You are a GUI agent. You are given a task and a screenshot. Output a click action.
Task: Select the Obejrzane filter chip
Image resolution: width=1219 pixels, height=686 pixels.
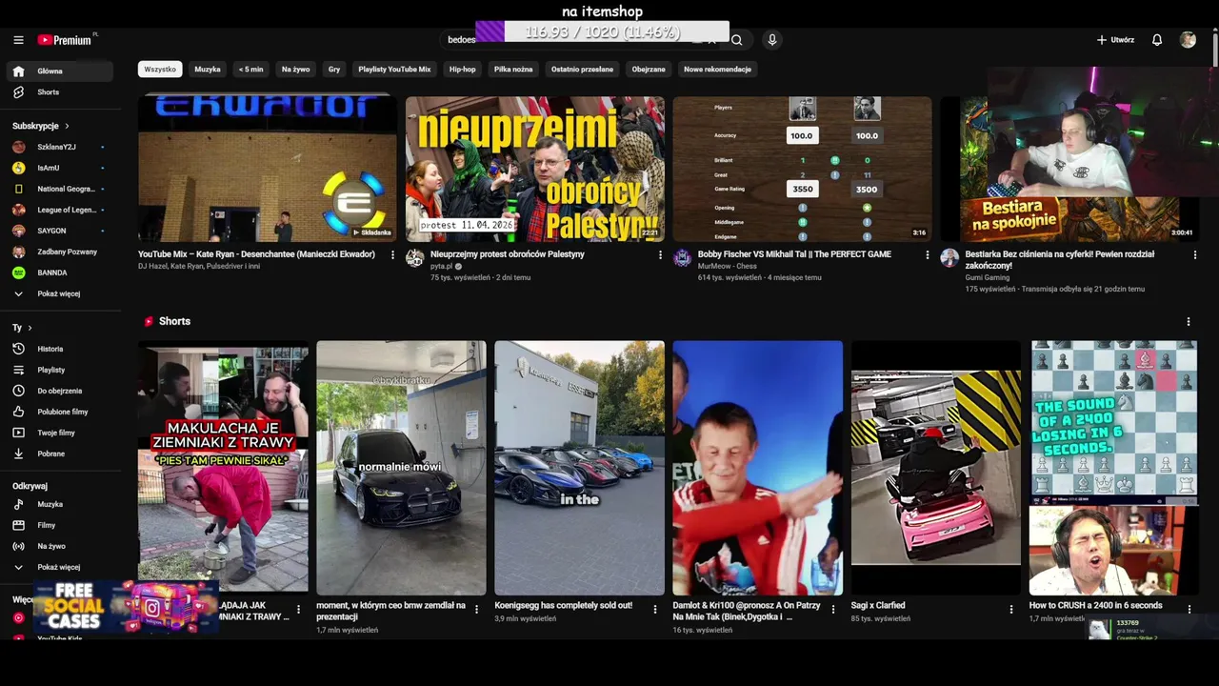649,69
